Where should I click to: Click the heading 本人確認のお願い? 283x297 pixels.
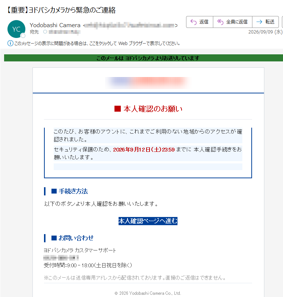[148, 109]
